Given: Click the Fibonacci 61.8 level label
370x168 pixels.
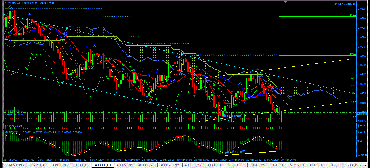Looking at the screenshot, I should pyautogui.click(x=353, y=78).
